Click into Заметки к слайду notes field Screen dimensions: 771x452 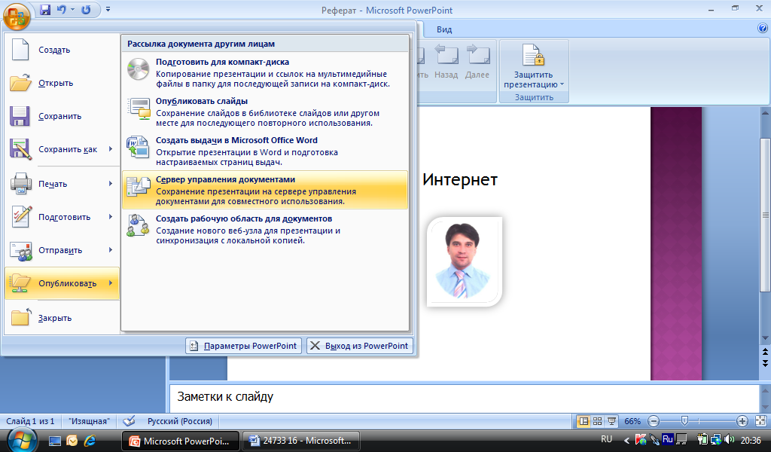(x=464, y=398)
